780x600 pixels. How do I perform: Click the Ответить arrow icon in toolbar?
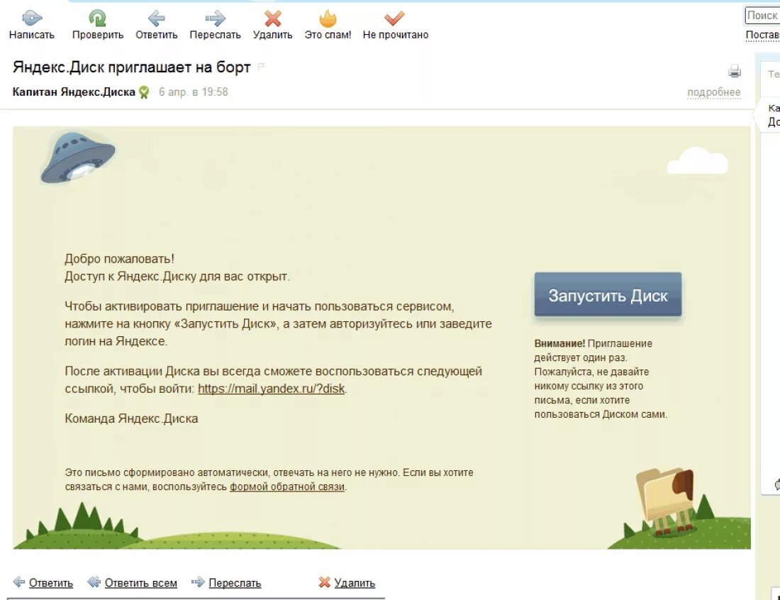pos(157,19)
